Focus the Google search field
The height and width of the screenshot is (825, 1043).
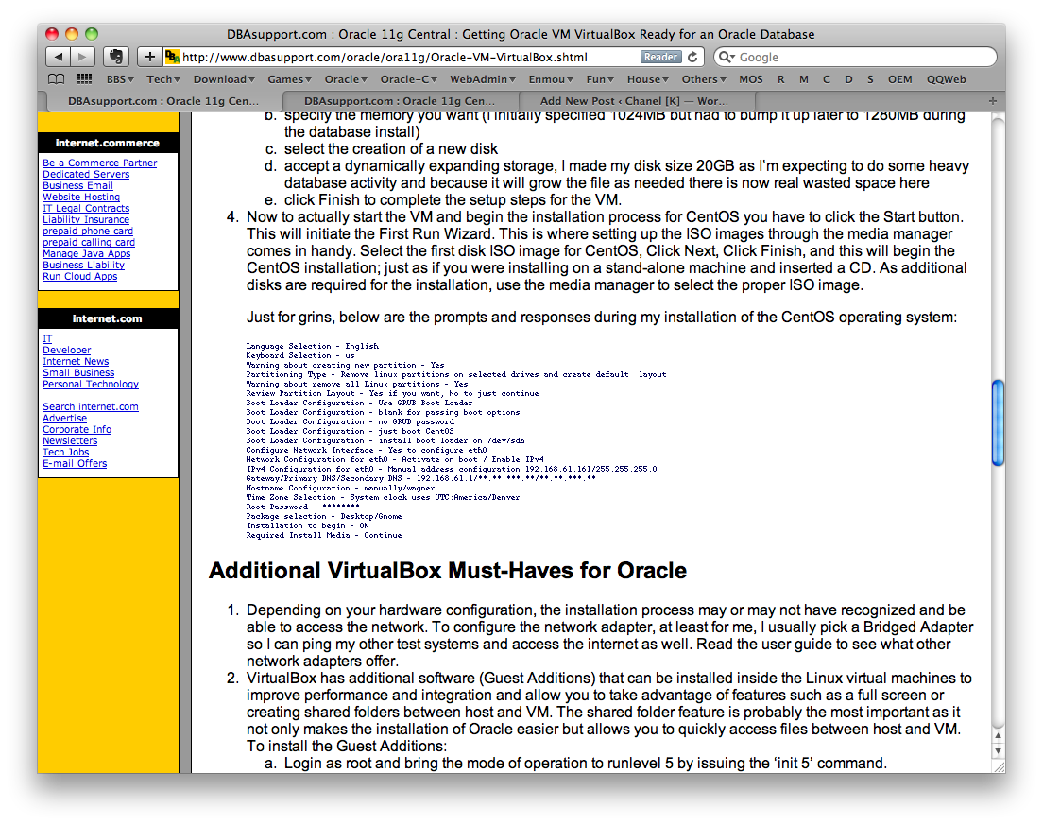coord(855,58)
